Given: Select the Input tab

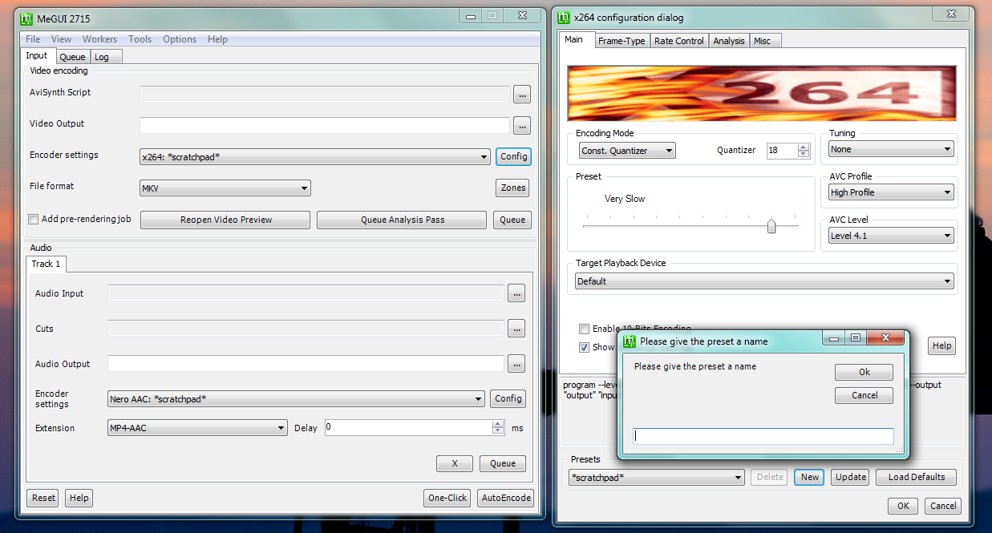Looking at the screenshot, I should [37, 55].
